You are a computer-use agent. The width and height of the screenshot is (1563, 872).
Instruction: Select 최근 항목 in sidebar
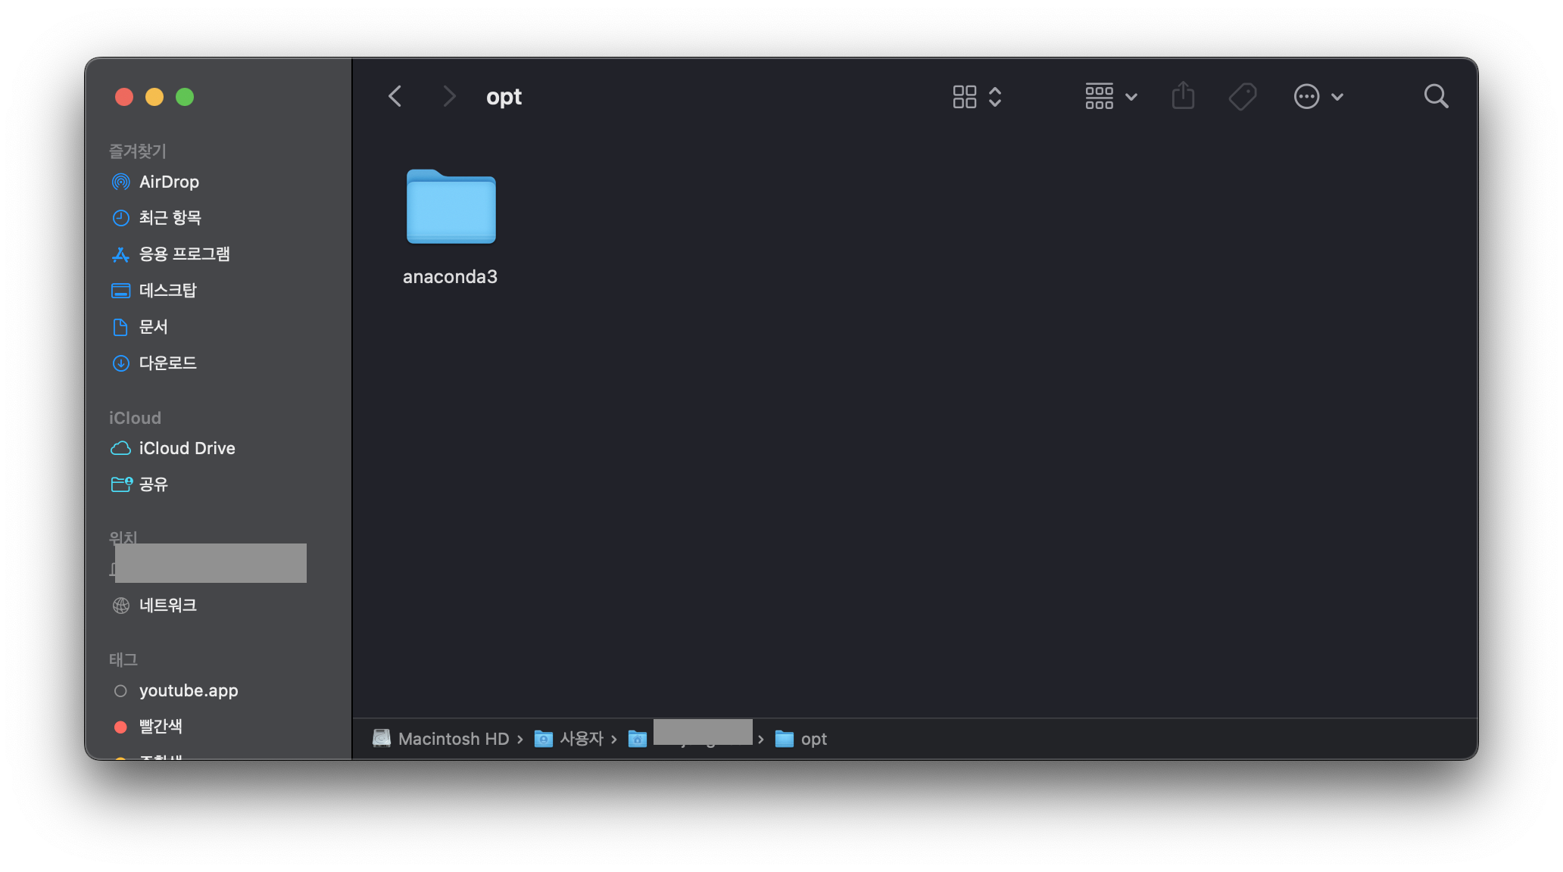[170, 218]
